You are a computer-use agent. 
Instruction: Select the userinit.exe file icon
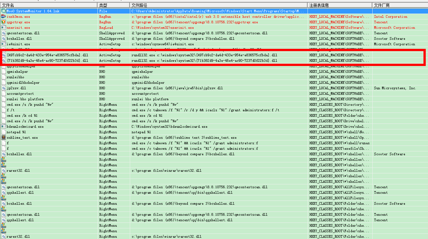point(4,27)
